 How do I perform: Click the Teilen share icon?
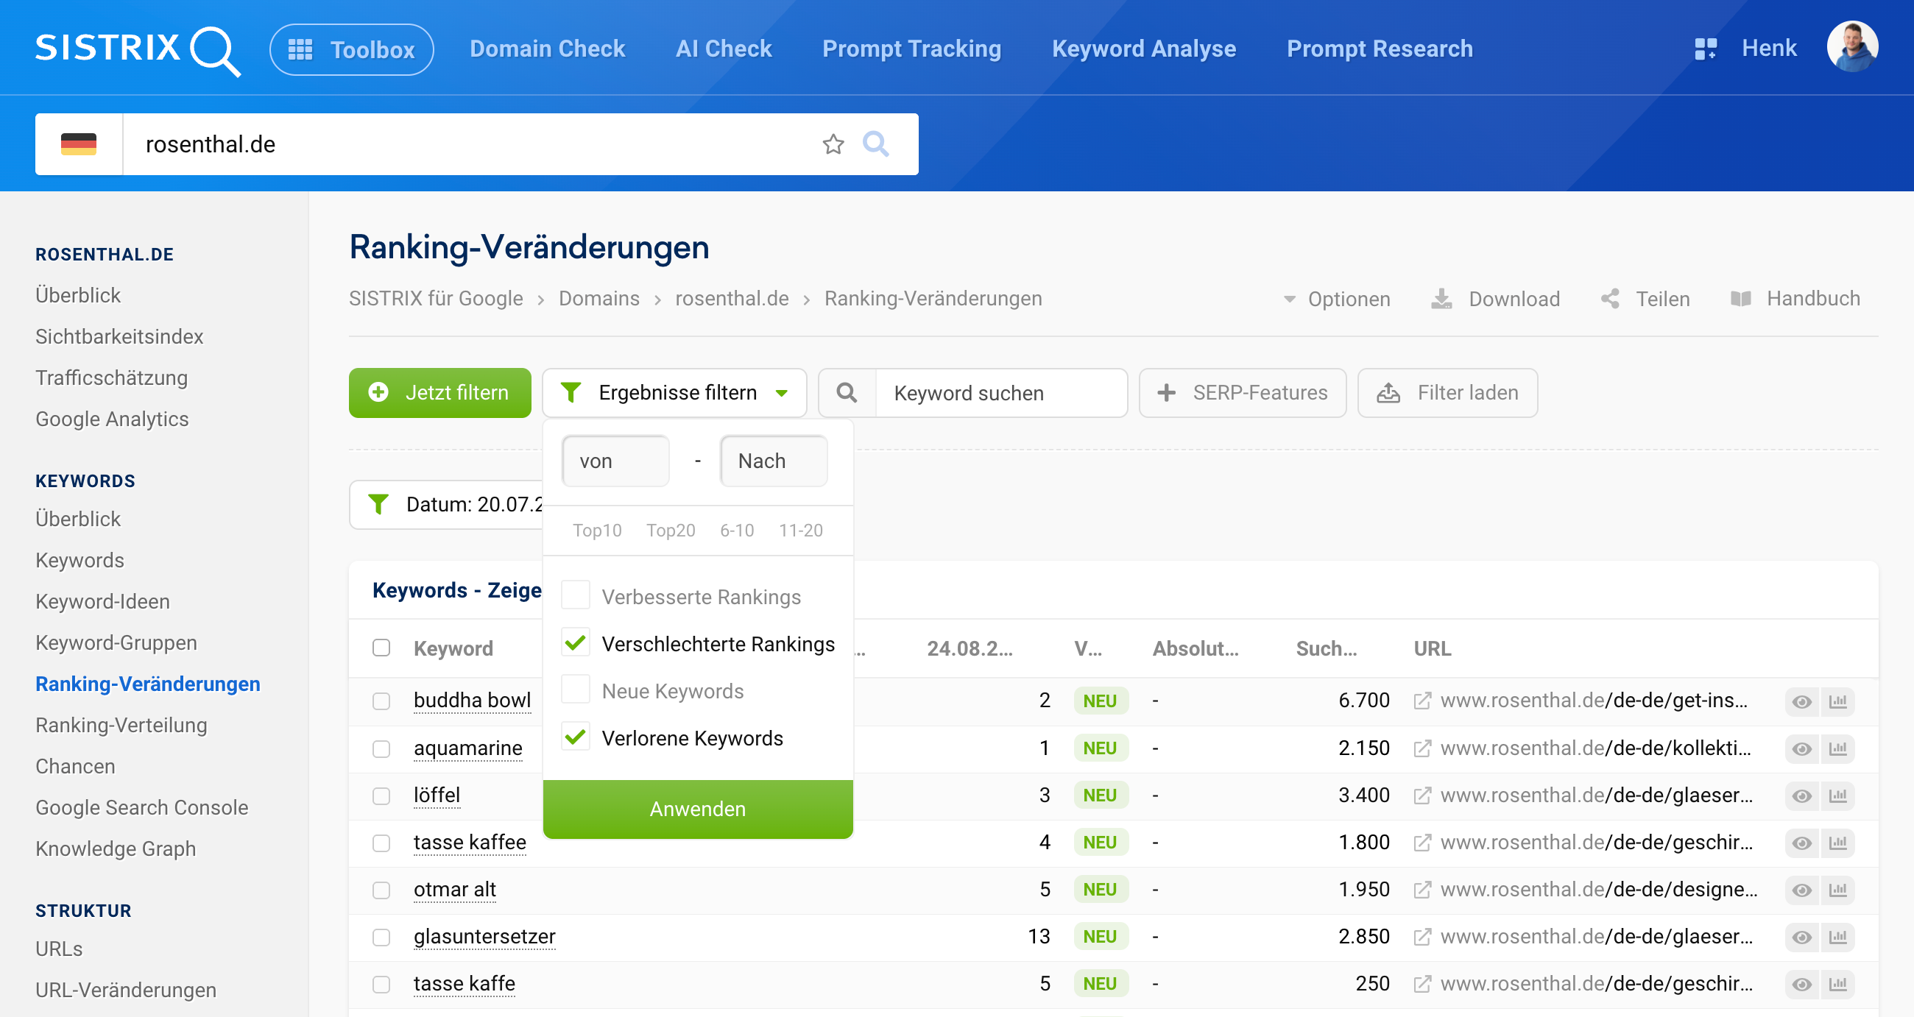[x=1609, y=299]
